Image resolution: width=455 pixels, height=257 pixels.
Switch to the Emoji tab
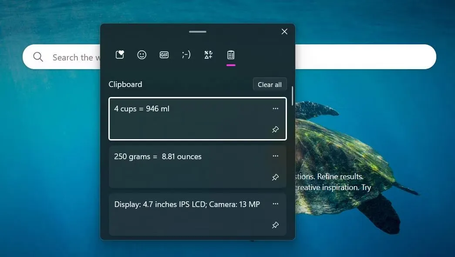(x=142, y=55)
